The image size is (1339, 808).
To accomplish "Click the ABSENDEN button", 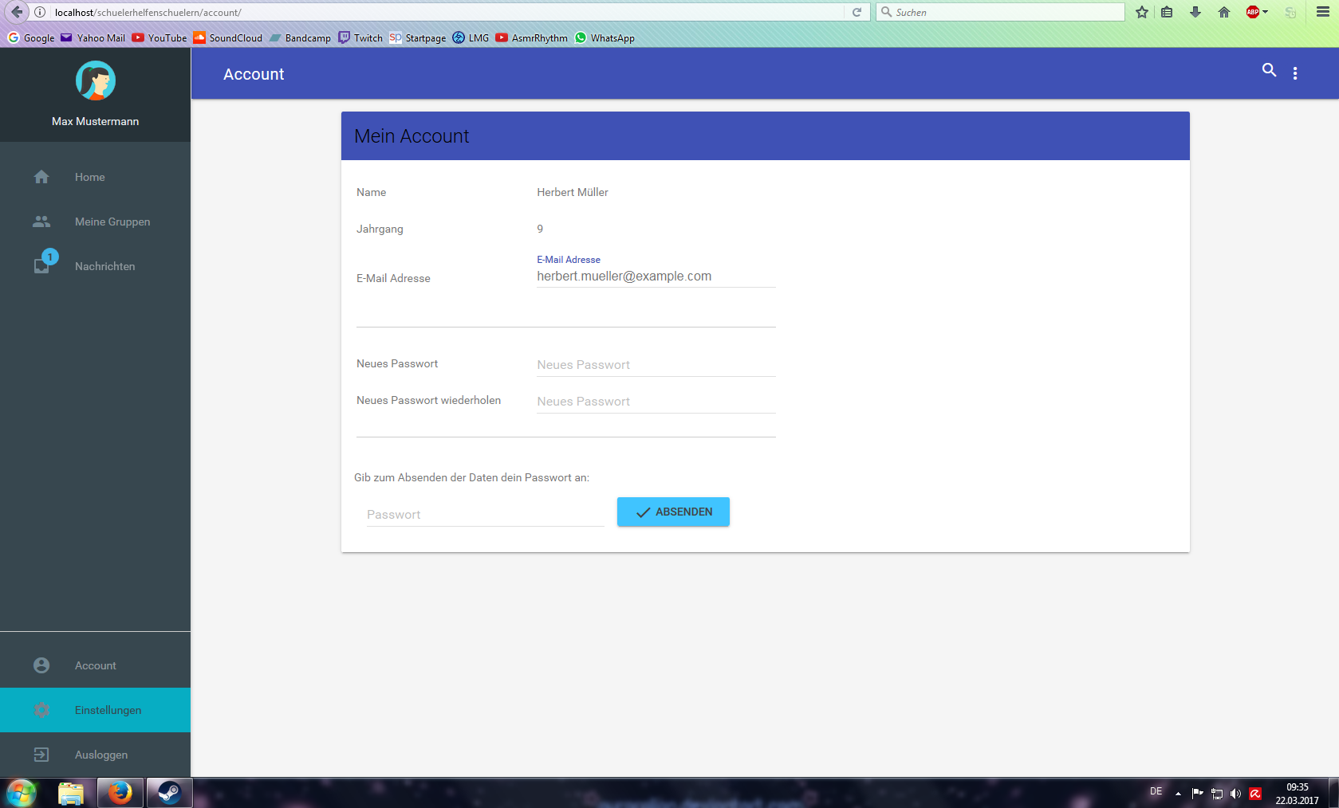I will [673, 512].
